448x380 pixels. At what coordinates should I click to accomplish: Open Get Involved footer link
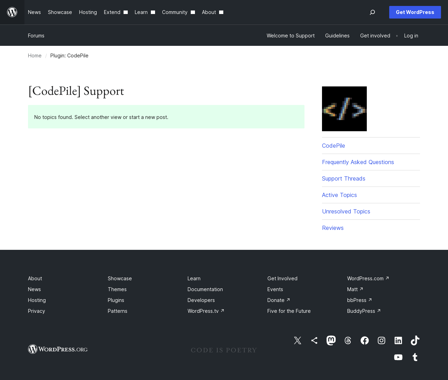(282, 279)
